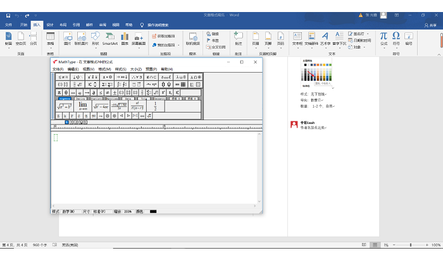Open the Word File (文件) tab
Screen dimensions: 443x272
coord(8,25)
